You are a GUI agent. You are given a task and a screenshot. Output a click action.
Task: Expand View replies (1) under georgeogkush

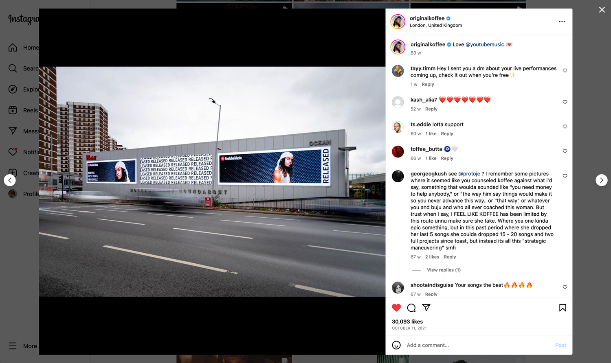pyautogui.click(x=444, y=270)
